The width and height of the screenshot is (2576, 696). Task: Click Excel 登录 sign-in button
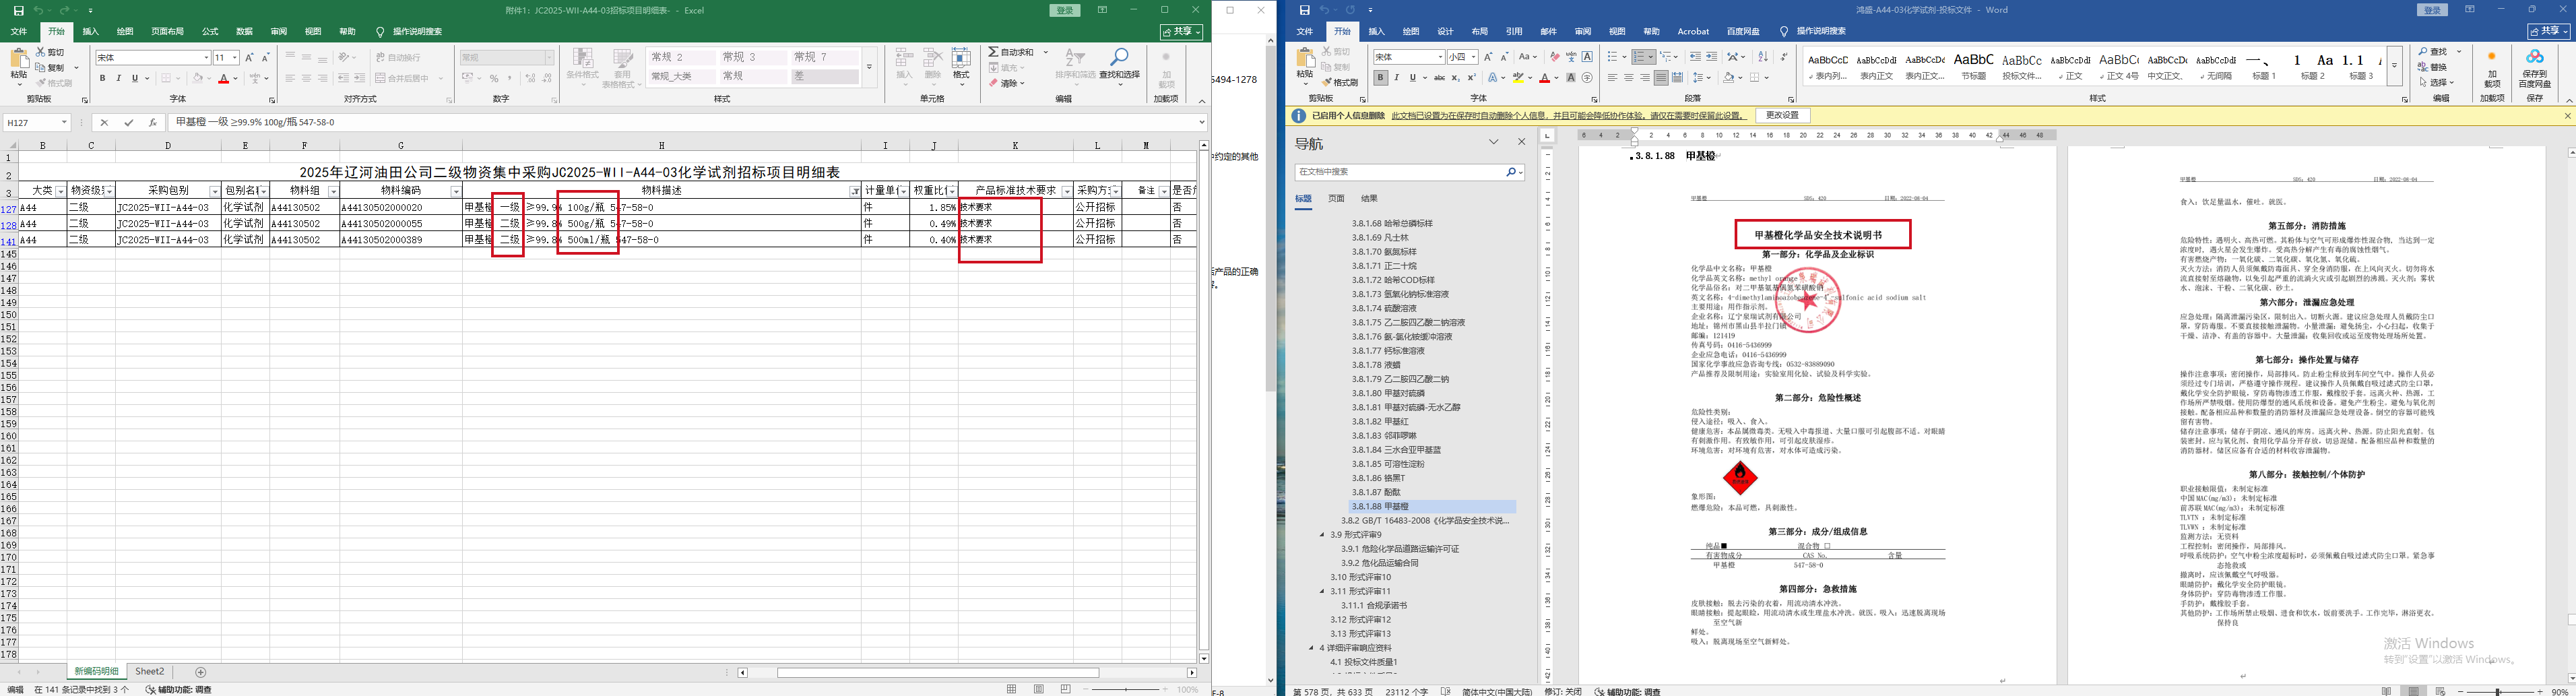pyautogui.click(x=1065, y=10)
